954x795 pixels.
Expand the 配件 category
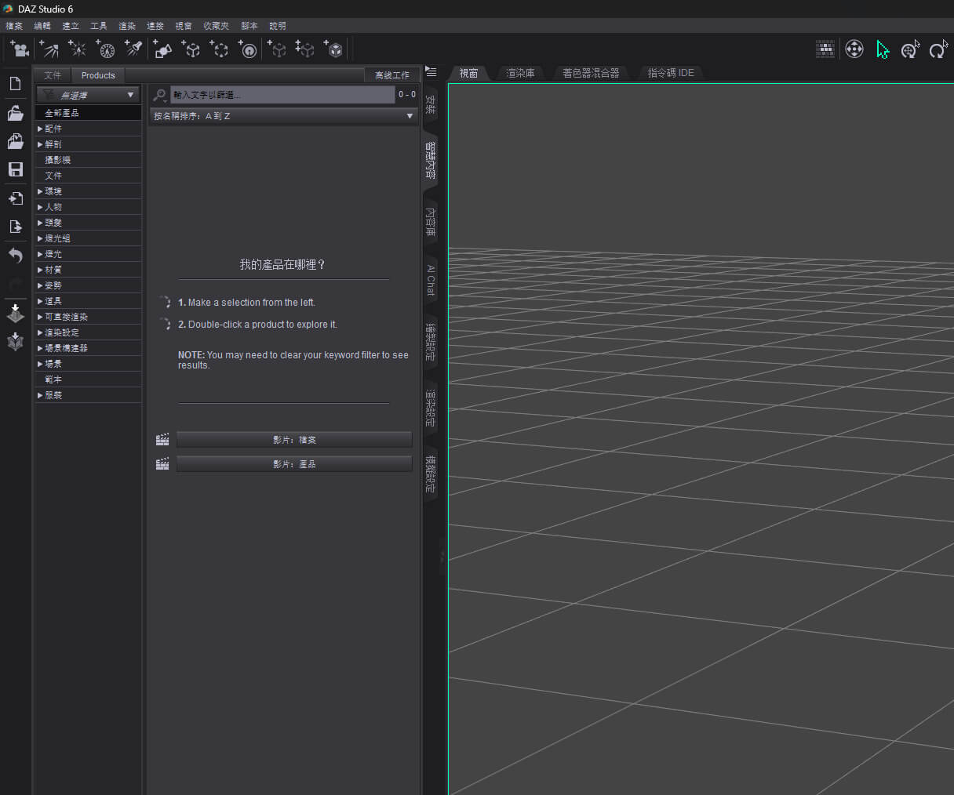(x=40, y=129)
